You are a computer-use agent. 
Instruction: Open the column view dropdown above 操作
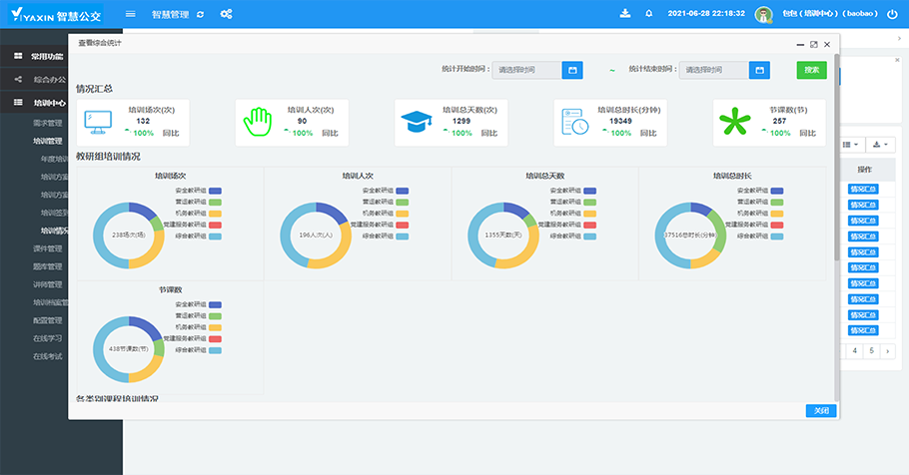[852, 145]
